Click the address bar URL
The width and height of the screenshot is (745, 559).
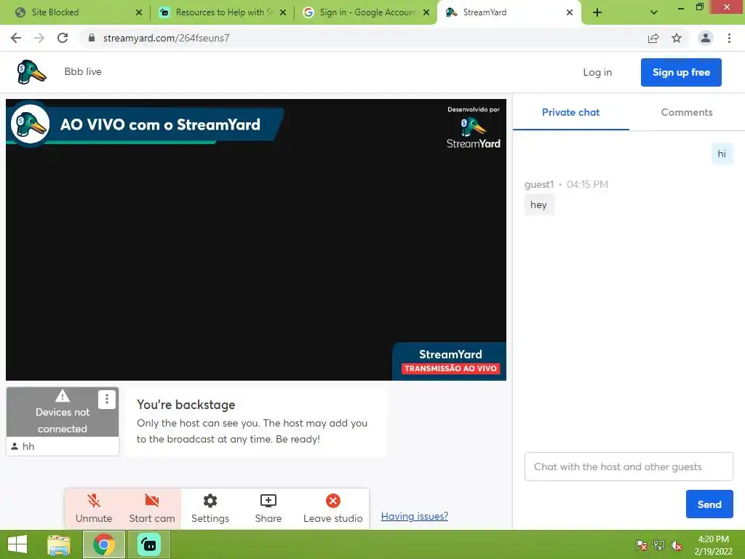[167, 38]
